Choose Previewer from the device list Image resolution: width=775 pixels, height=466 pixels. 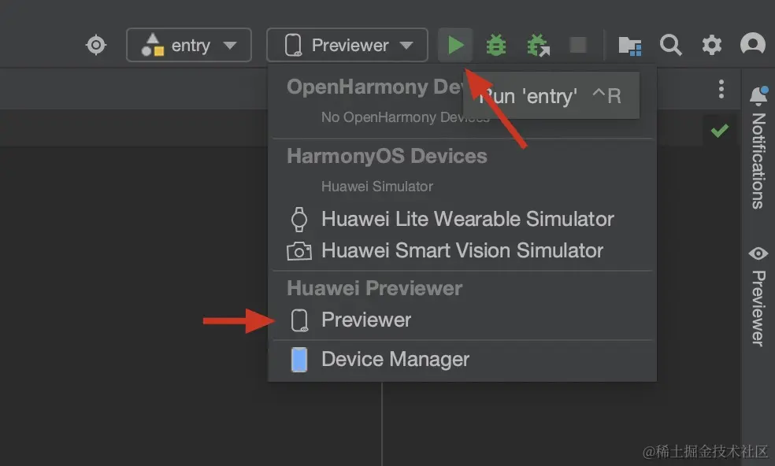click(366, 320)
